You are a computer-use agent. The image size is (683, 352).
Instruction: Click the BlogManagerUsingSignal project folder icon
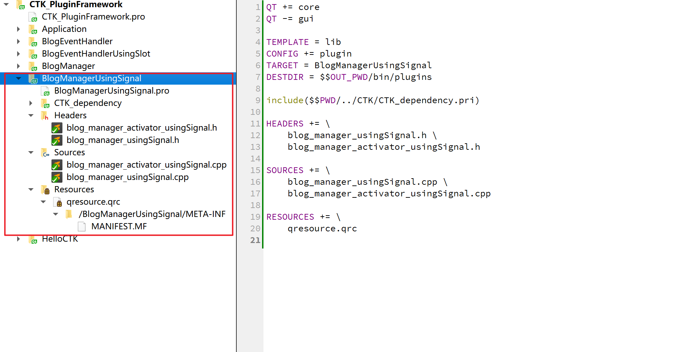click(33, 78)
